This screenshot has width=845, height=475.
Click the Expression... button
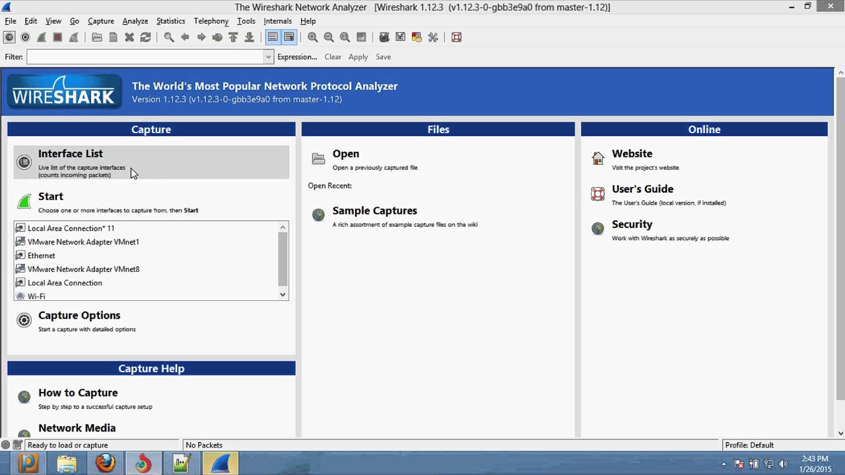(297, 57)
